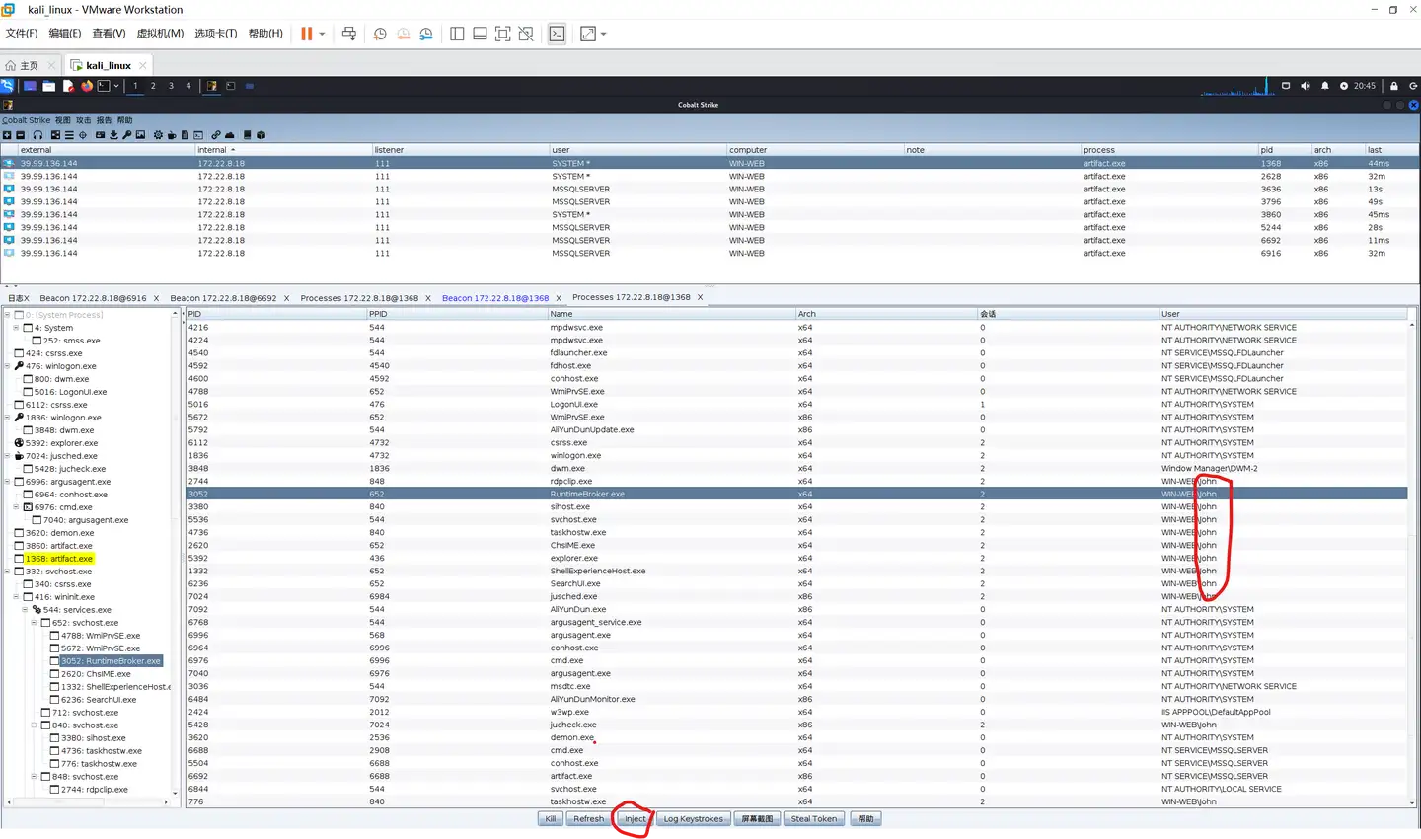Open the VMware 虚拟机(M) menu
1421x839 pixels.
pyautogui.click(x=160, y=34)
